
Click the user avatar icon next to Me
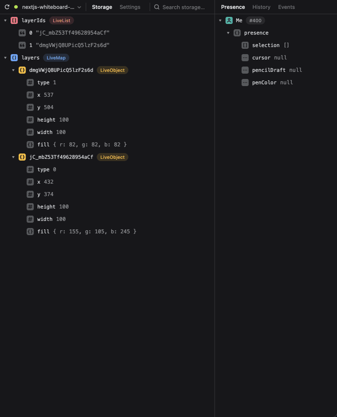(228, 20)
